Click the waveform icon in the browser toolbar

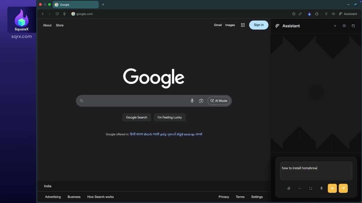point(333,14)
